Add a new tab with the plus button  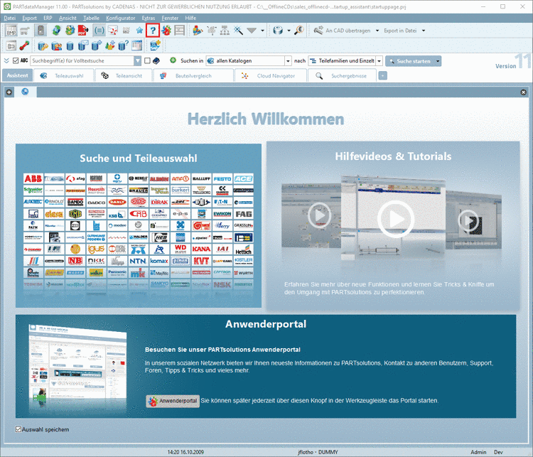[383, 75]
